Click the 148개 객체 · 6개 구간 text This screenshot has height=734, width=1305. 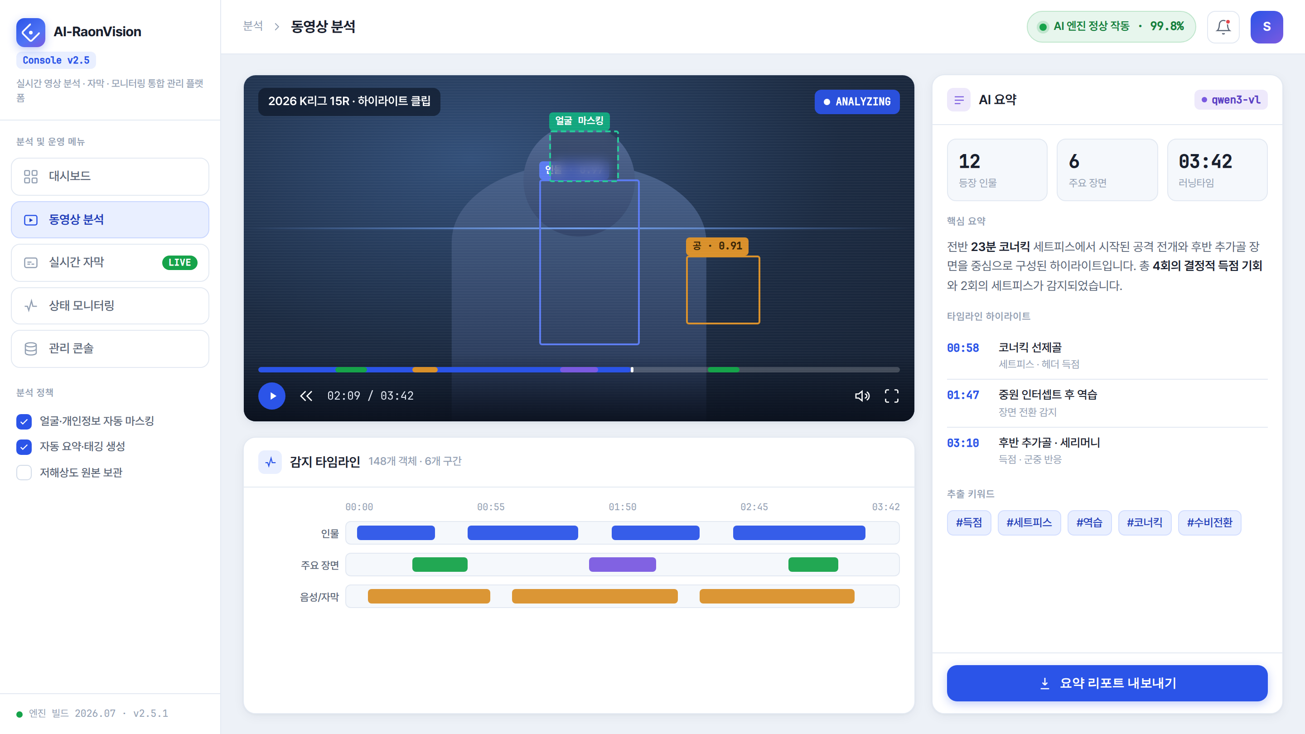[x=415, y=462]
